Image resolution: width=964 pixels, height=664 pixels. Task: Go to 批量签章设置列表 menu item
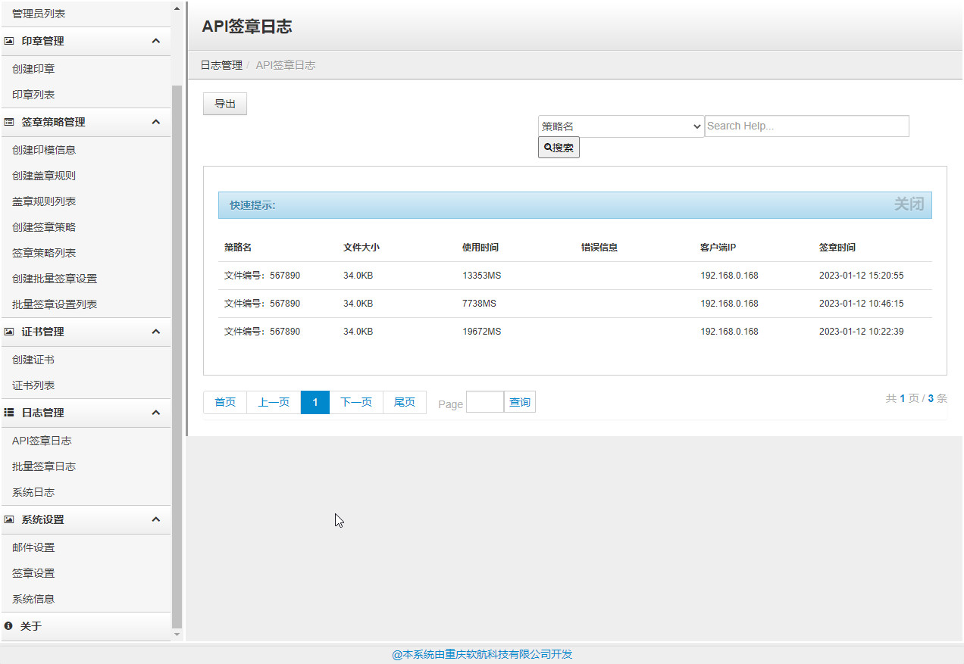[x=55, y=304]
